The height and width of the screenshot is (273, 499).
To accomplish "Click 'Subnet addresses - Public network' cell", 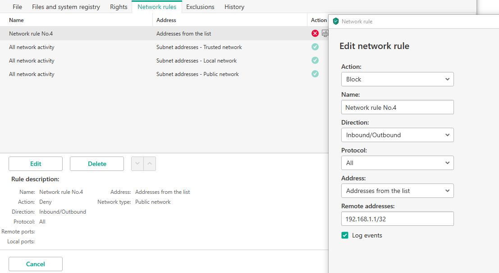I will pos(197,74).
